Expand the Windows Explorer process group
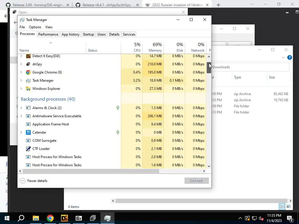 pyautogui.click(x=21, y=89)
